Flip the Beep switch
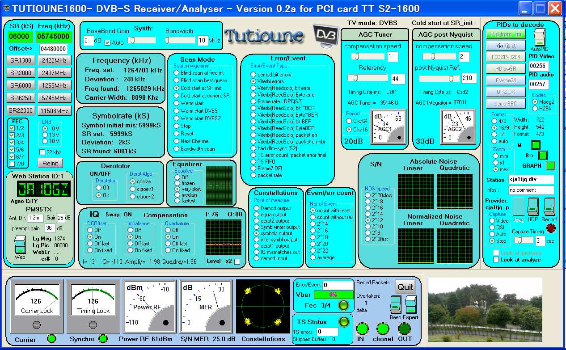566x350 pixels. (x=395, y=304)
